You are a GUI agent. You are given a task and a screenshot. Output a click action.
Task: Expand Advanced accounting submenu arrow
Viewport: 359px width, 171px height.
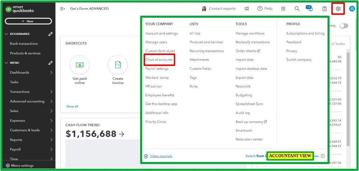pos(51,101)
